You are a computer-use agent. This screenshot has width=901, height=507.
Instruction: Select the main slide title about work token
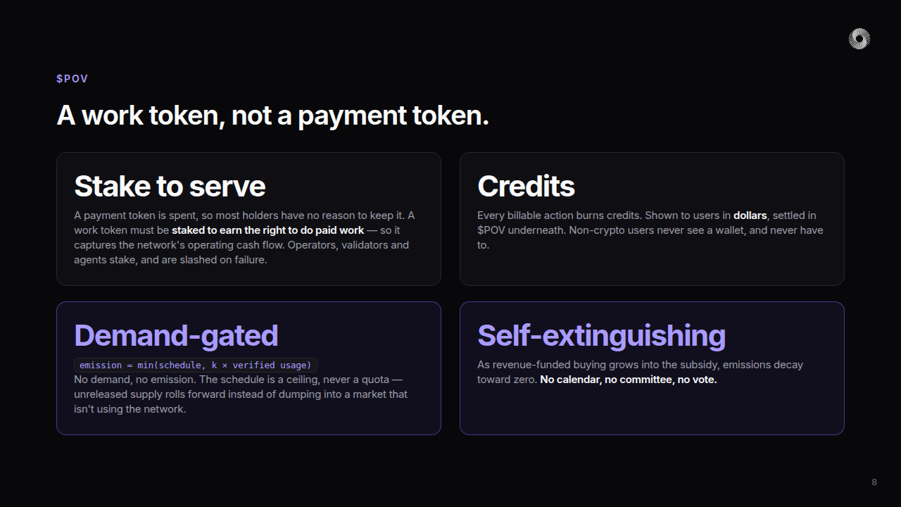pos(272,115)
